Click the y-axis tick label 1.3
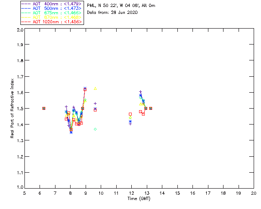 20,140
